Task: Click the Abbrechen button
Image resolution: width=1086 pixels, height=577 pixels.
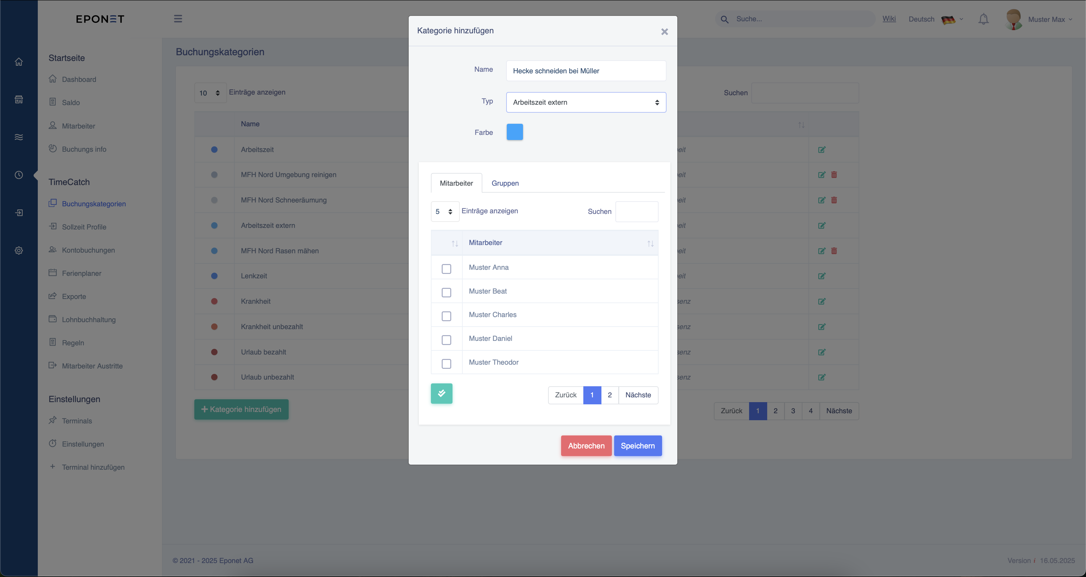Action: coord(586,446)
